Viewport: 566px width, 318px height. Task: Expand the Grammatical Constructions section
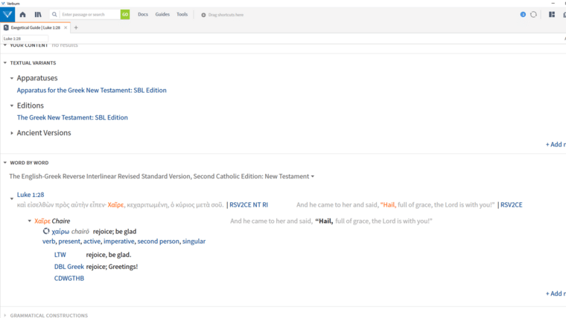[x=5, y=316]
